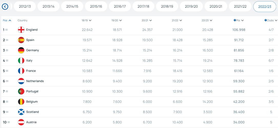Click the England flag icon
The image size is (278, 128).
pos(21,30)
